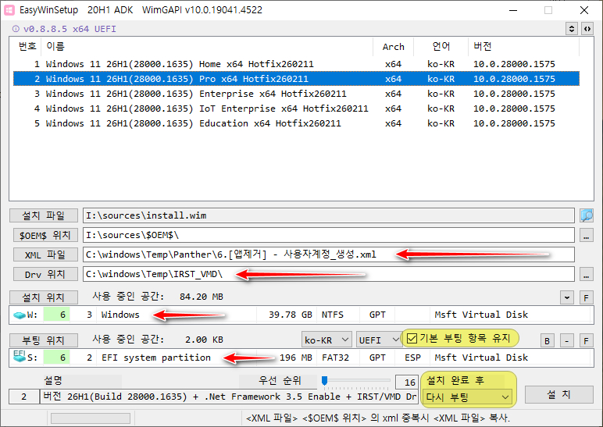This screenshot has height=427, width=603.
Task: Click the B button in boot location row
Action: 547,340
